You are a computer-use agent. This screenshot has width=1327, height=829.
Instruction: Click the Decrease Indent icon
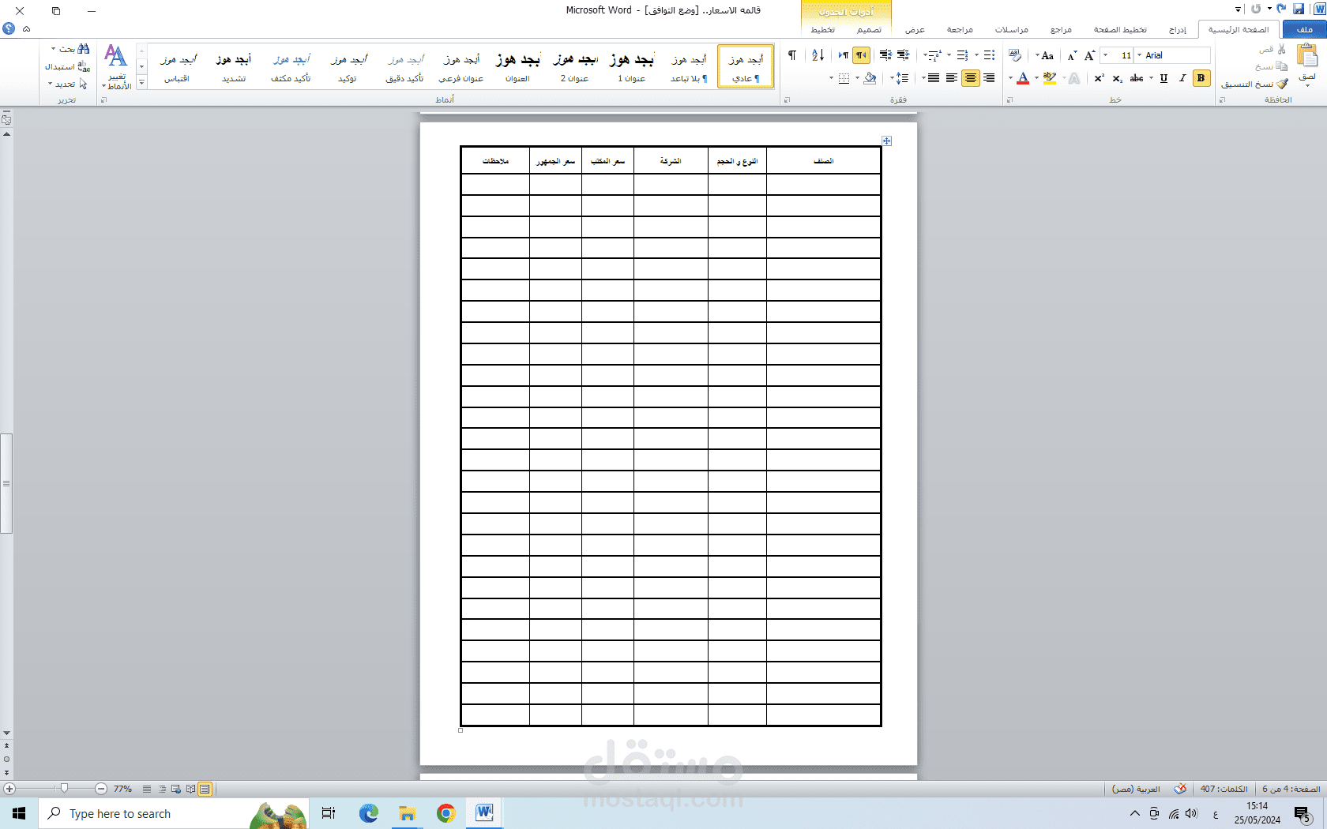904,55
